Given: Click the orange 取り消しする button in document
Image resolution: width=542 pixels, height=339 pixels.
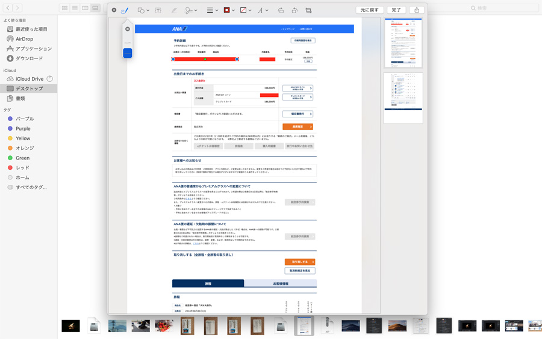Looking at the screenshot, I should tap(300, 262).
